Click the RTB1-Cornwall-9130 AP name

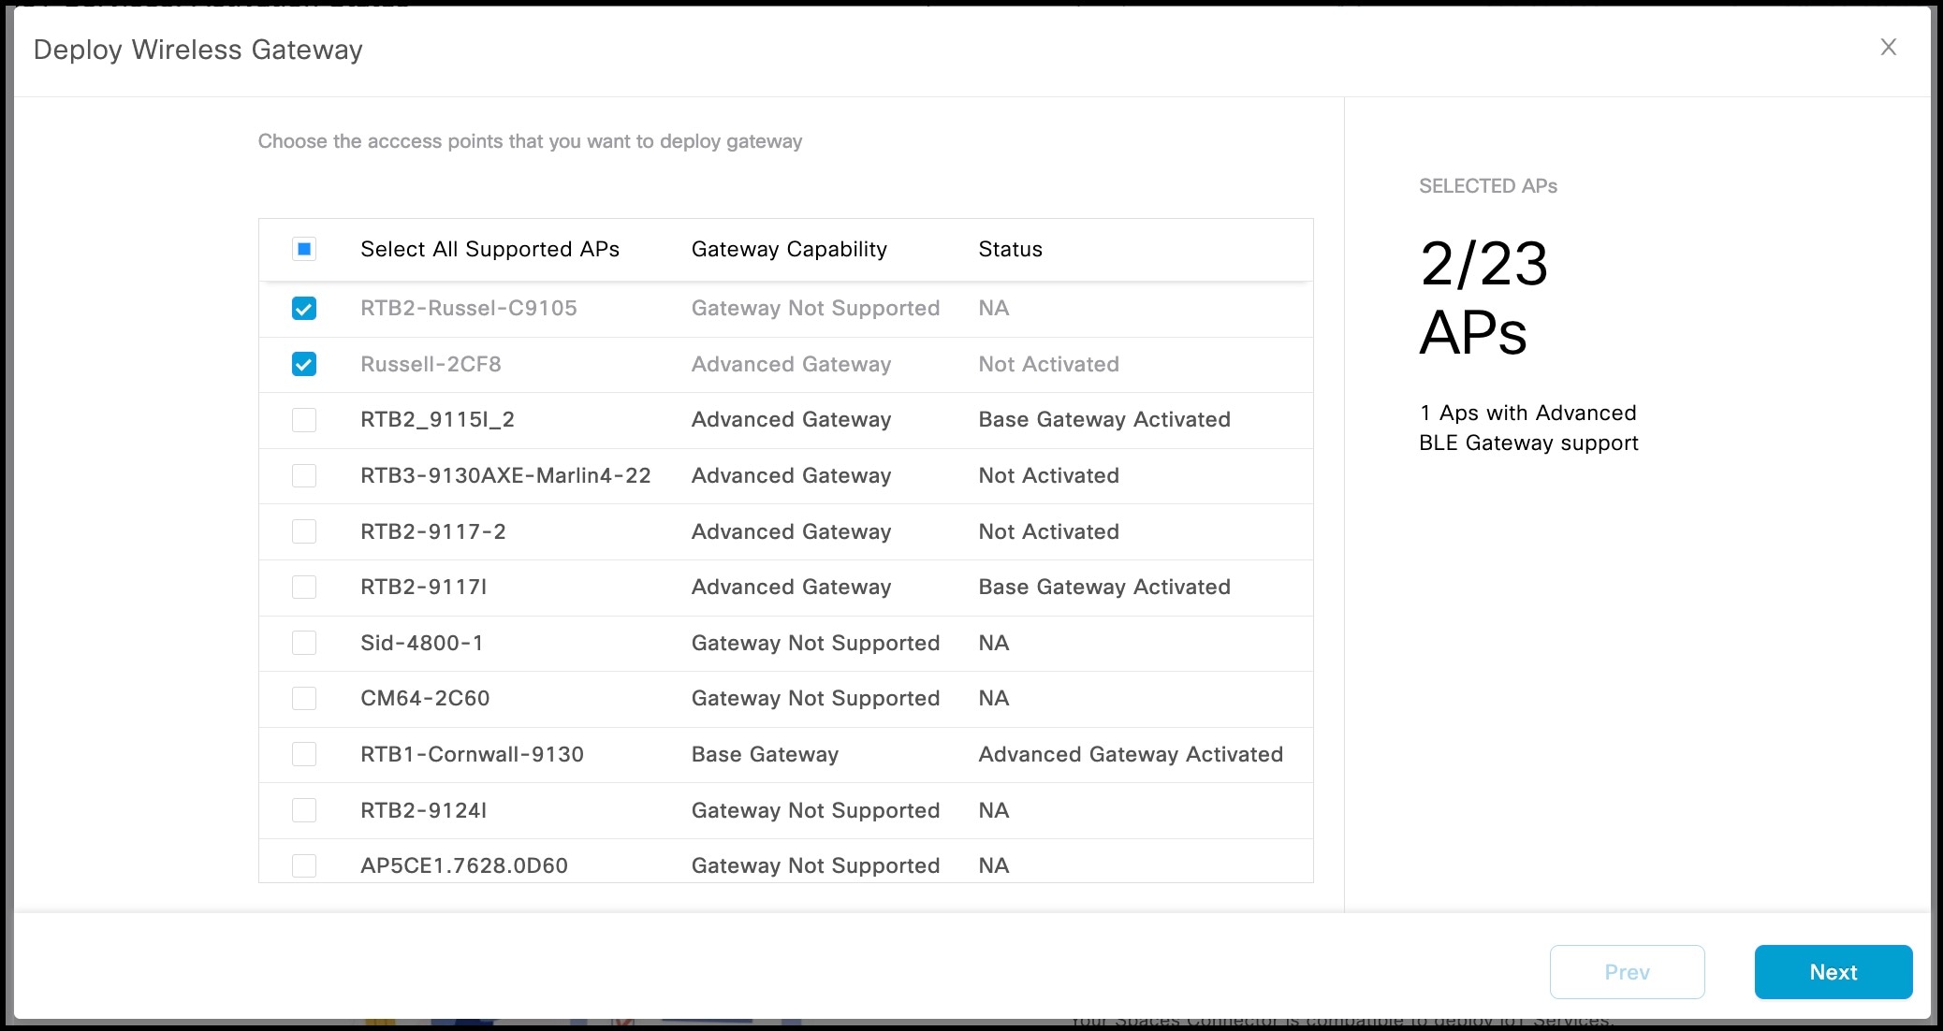coord(472,754)
